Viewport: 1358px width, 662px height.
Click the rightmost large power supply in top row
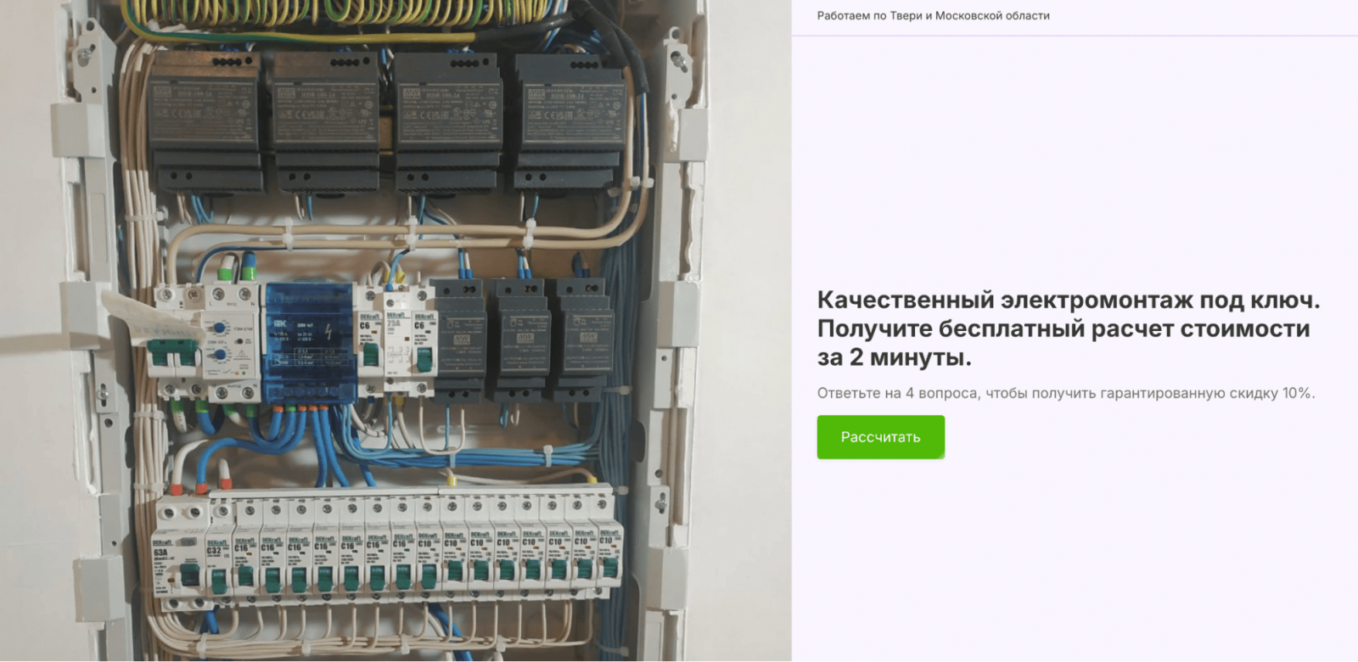(x=571, y=121)
